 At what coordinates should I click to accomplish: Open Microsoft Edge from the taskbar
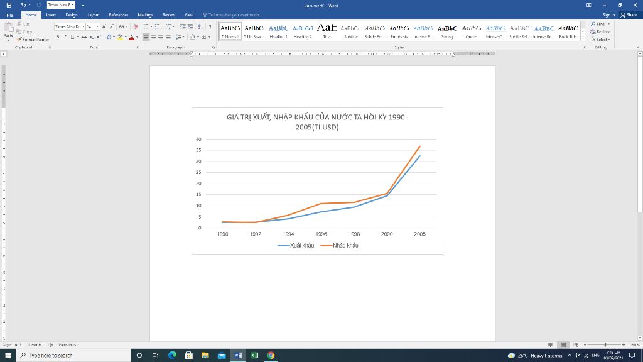point(172,355)
